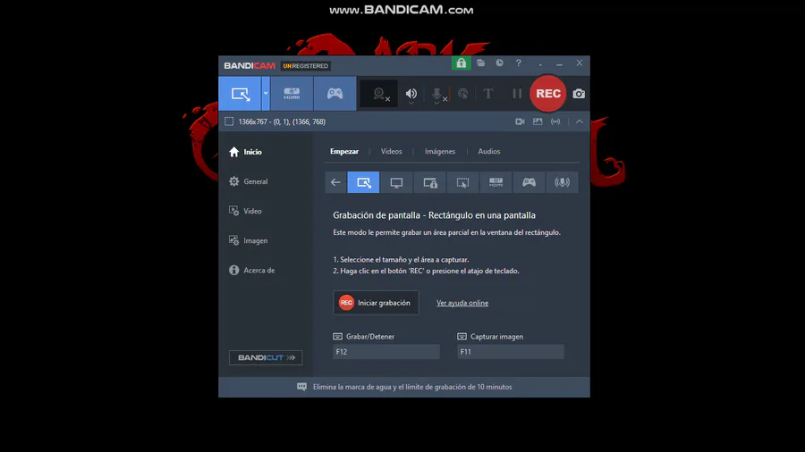Click the keyboard icon beside Capturar imagen
Viewport: 805px width, 452px height.
pyautogui.click(x=462, y=337)
